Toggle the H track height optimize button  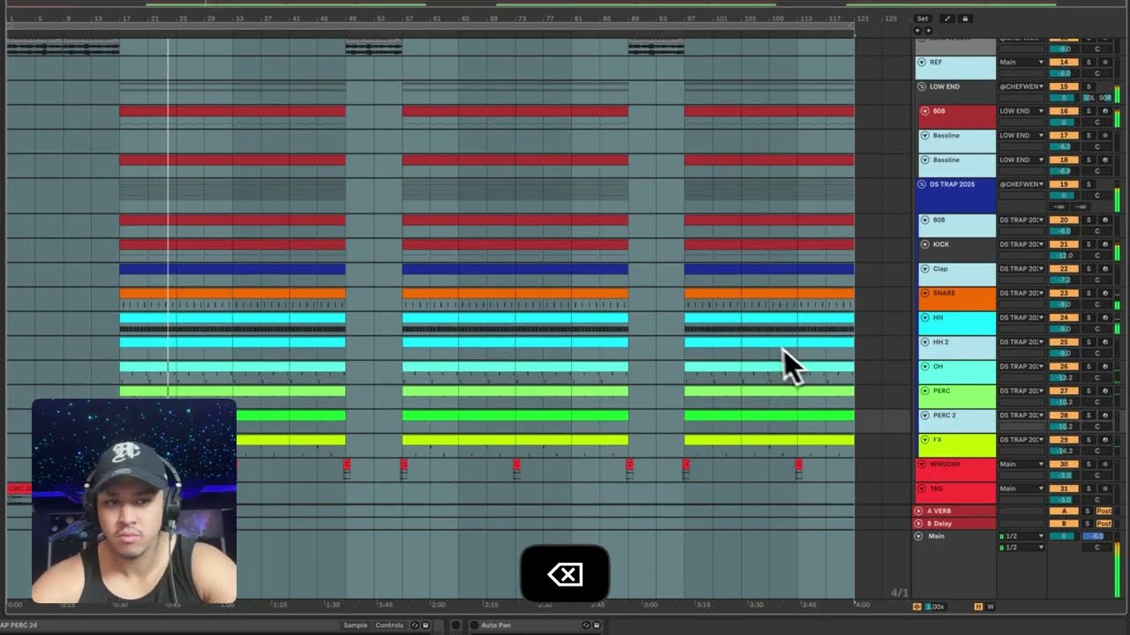coord(978,607)
